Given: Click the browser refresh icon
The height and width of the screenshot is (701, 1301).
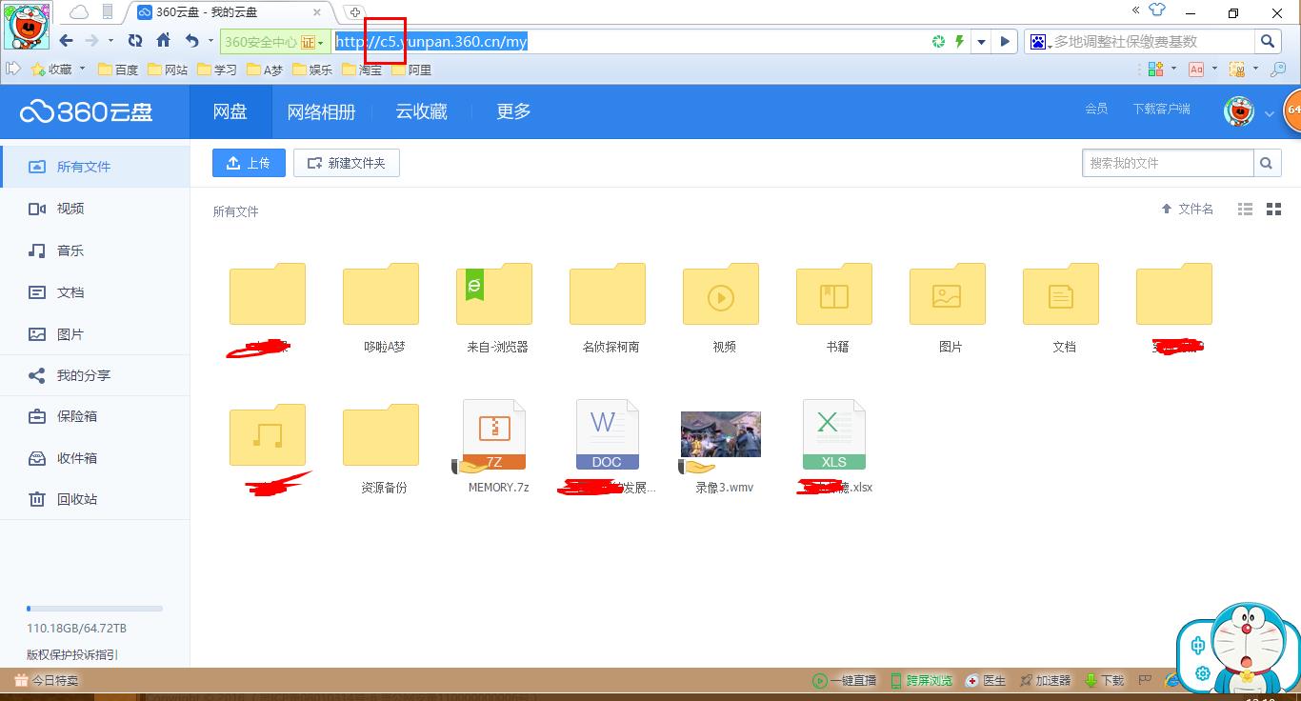Looking at the screenshot, I should coord(135,41).
